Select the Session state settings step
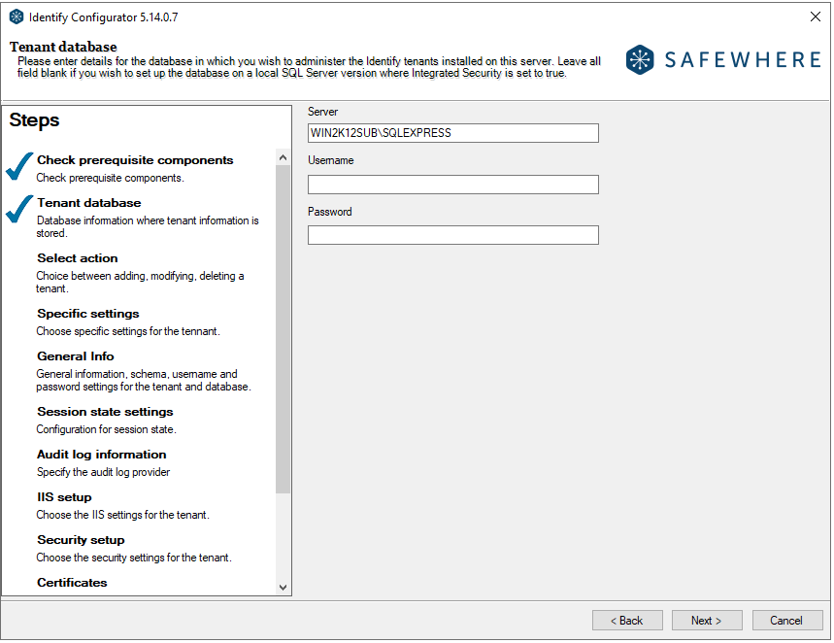The height and width of the screenshot is (643, 834). coord(105,412)
